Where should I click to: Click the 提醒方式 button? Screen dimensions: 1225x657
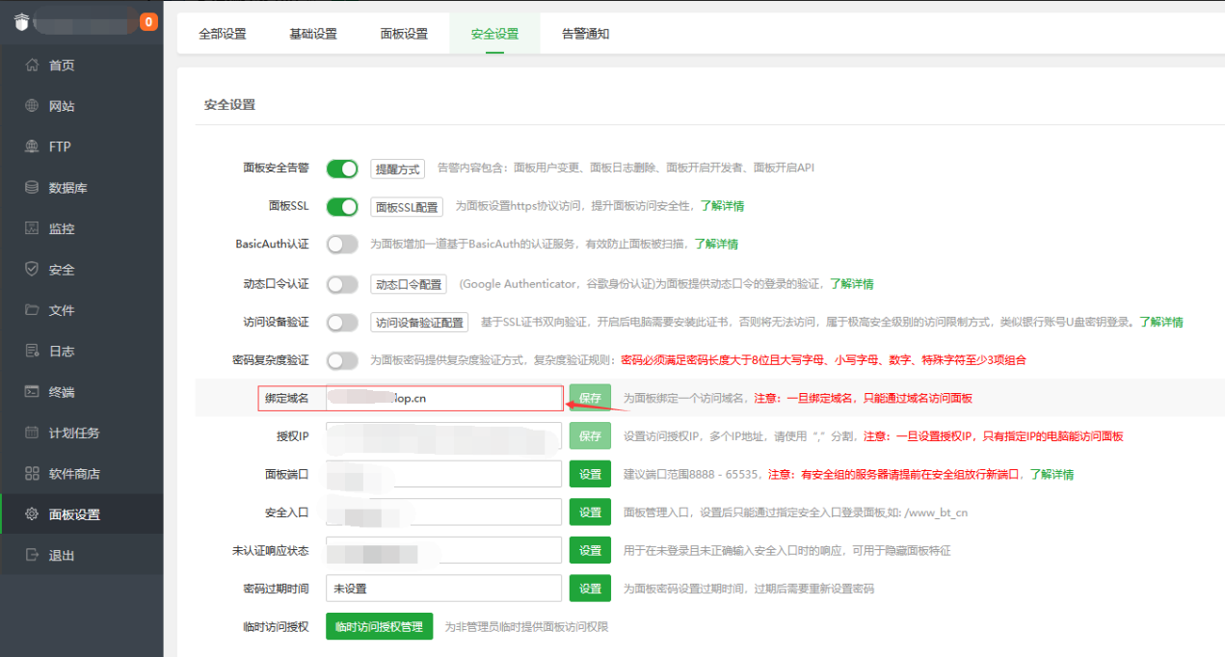coord(398,169)
